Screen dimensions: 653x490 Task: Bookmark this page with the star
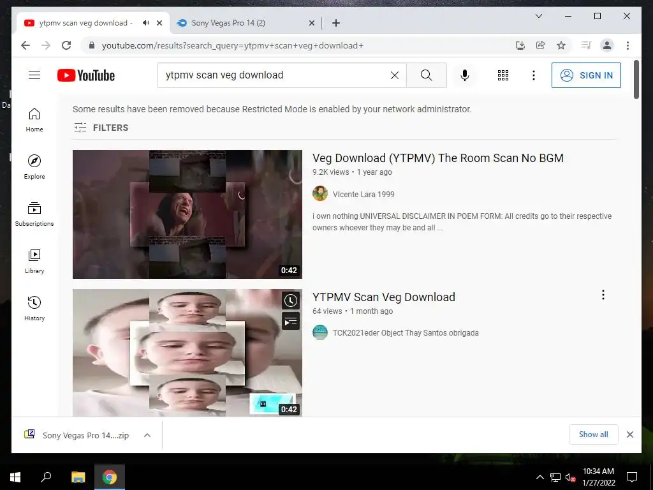(561, 45)
